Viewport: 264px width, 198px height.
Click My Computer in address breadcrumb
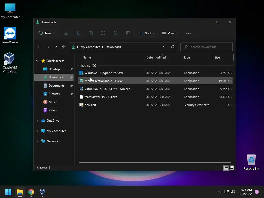click(x=90, y=47)
